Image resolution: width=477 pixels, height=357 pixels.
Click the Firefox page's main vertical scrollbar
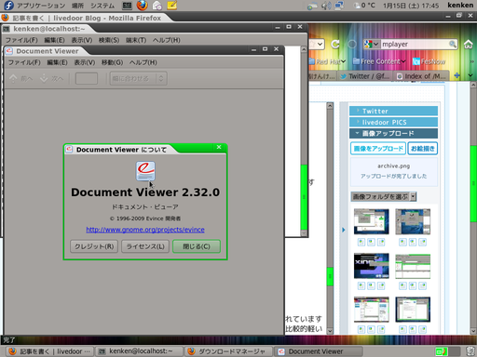(x=473, y=207)
